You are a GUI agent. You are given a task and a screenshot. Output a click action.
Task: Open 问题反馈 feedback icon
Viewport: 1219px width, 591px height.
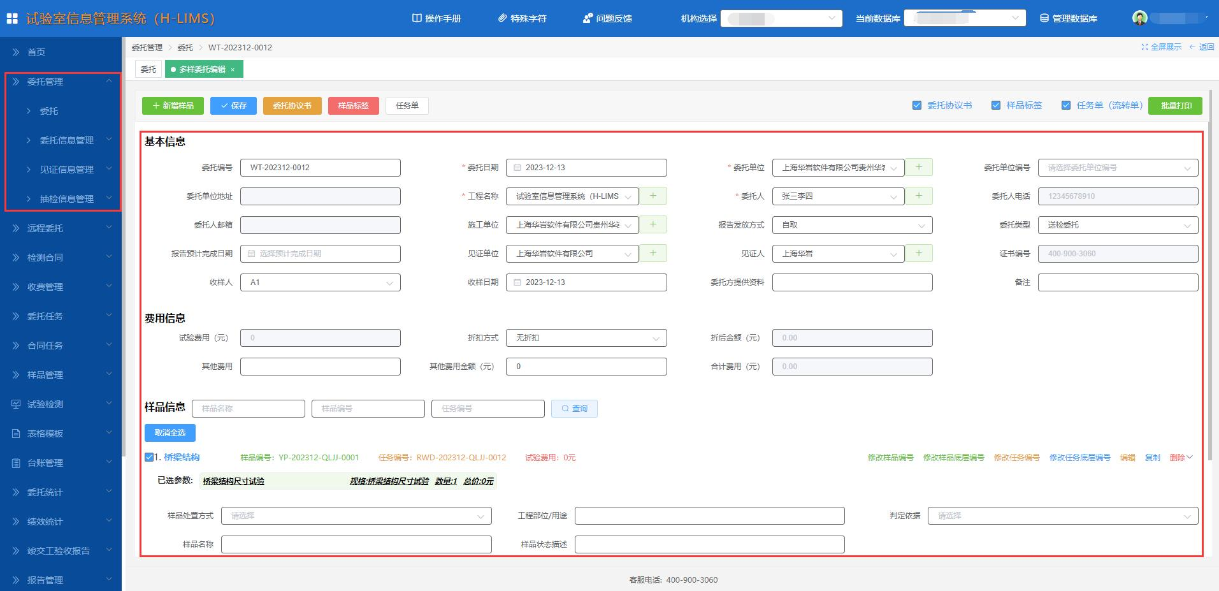point(588,18)
